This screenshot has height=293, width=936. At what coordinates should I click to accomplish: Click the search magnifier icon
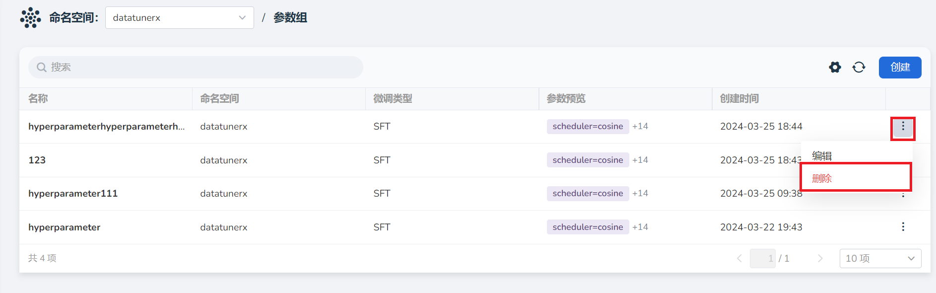[x=42, y=67]
